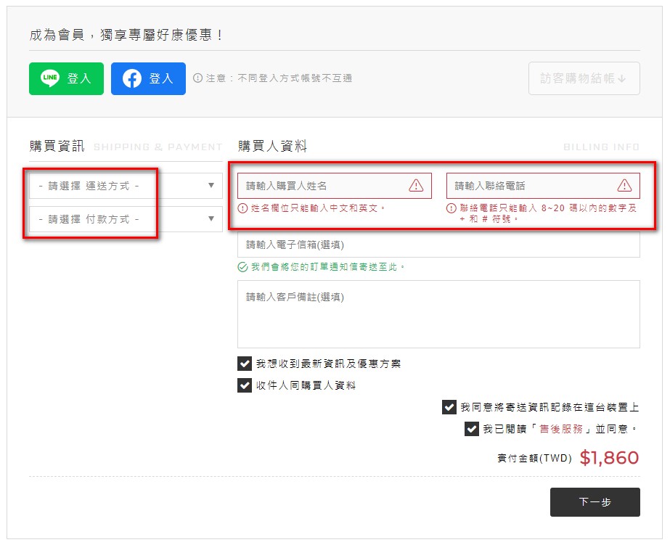The width and height of the screenshot is (670, 545).
Task: Click the Facebook logo icon
Action: point(132,78)
